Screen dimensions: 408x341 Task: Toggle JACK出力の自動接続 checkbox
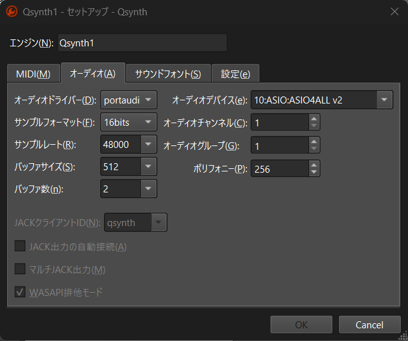pyautogui.click(x=20, y=246)
